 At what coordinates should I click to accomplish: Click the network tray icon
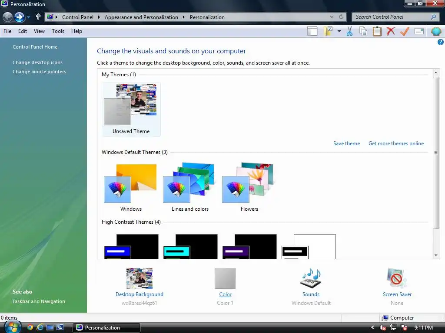click(x=393, y=328)
